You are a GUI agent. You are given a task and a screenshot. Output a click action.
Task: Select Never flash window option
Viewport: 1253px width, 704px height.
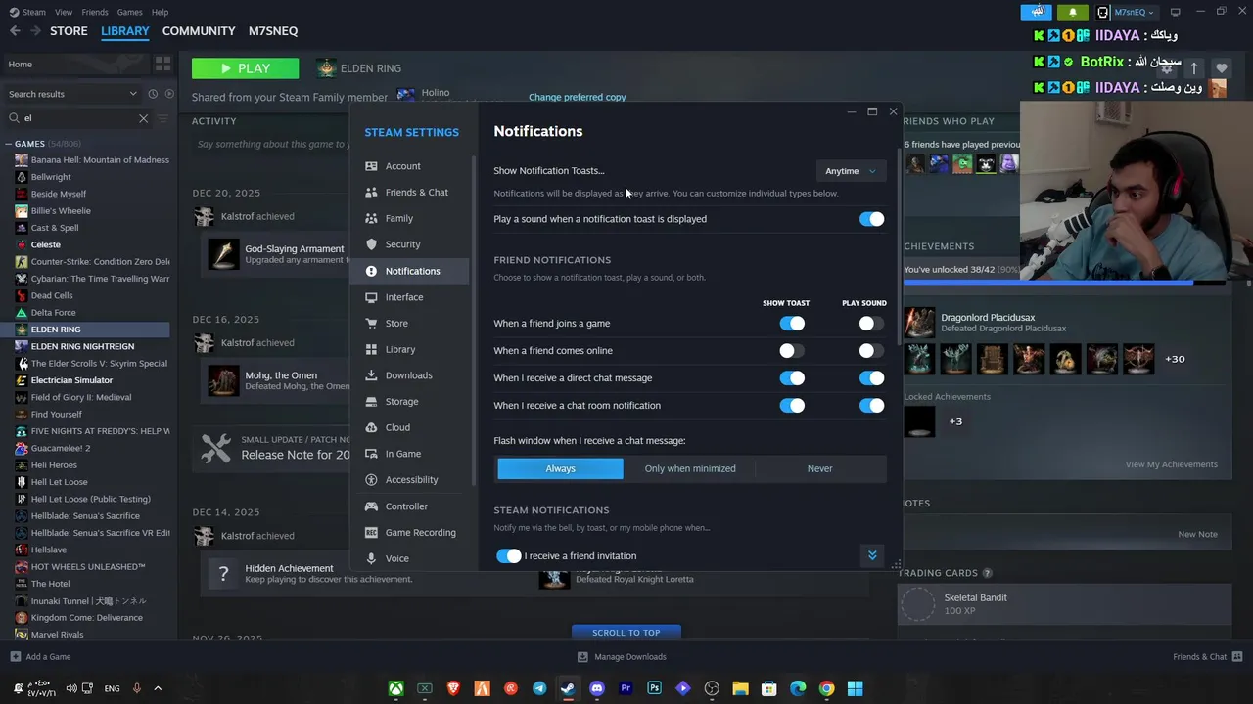[820, 469]
